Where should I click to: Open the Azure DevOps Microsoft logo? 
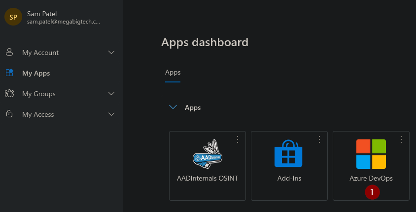click(371, 154)
